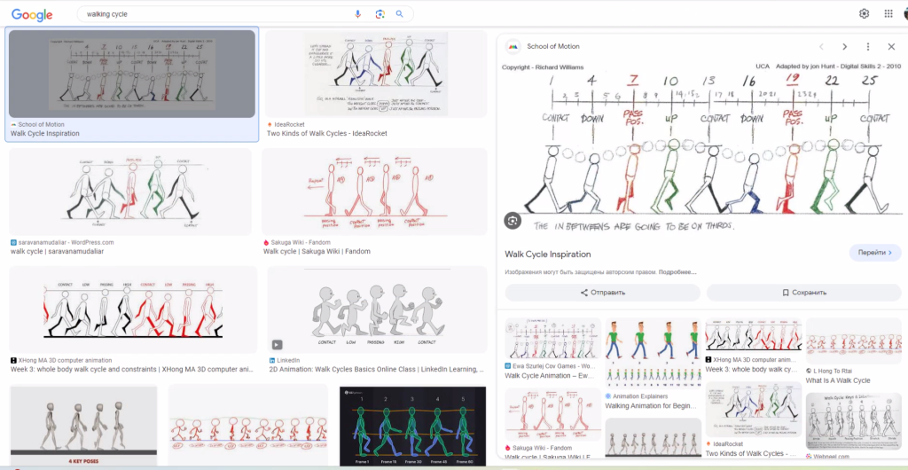Click 2D Animation Walk Cycles Basics caption
Image resolution: width=908 pixels, height=470 pixels.
[x=377, y=369]
